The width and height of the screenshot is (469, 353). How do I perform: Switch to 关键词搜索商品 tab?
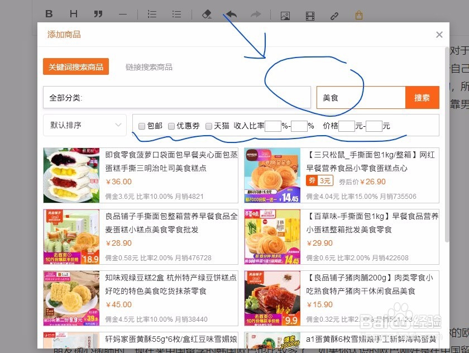(76, 66)
